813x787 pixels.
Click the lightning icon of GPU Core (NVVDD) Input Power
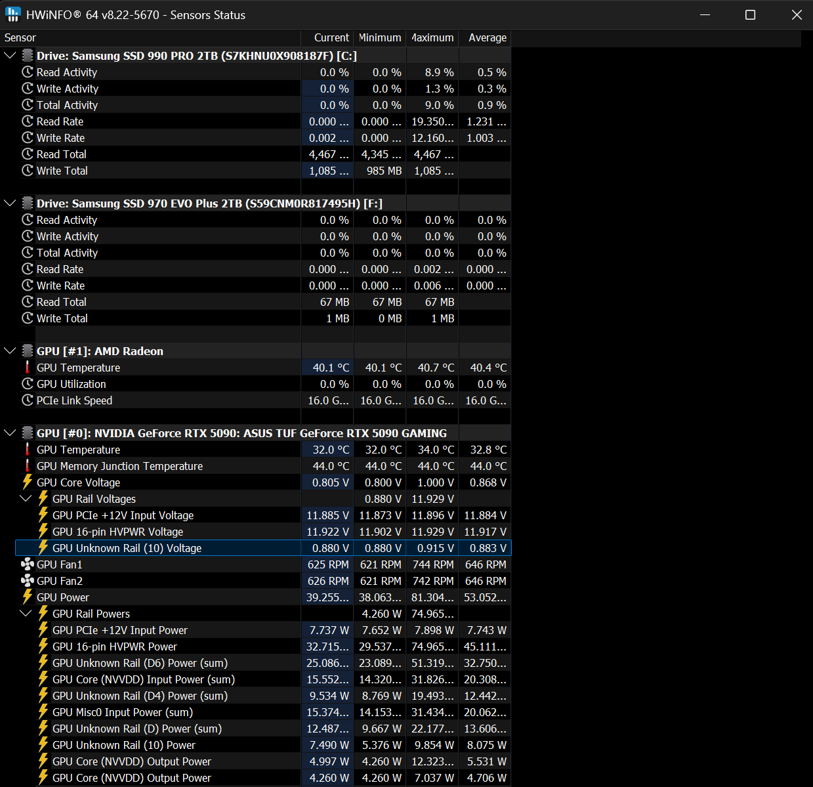coord(43,679)
